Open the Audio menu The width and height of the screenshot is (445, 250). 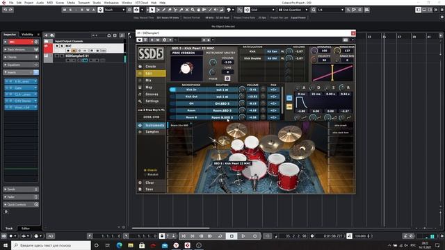coord(40,3)
